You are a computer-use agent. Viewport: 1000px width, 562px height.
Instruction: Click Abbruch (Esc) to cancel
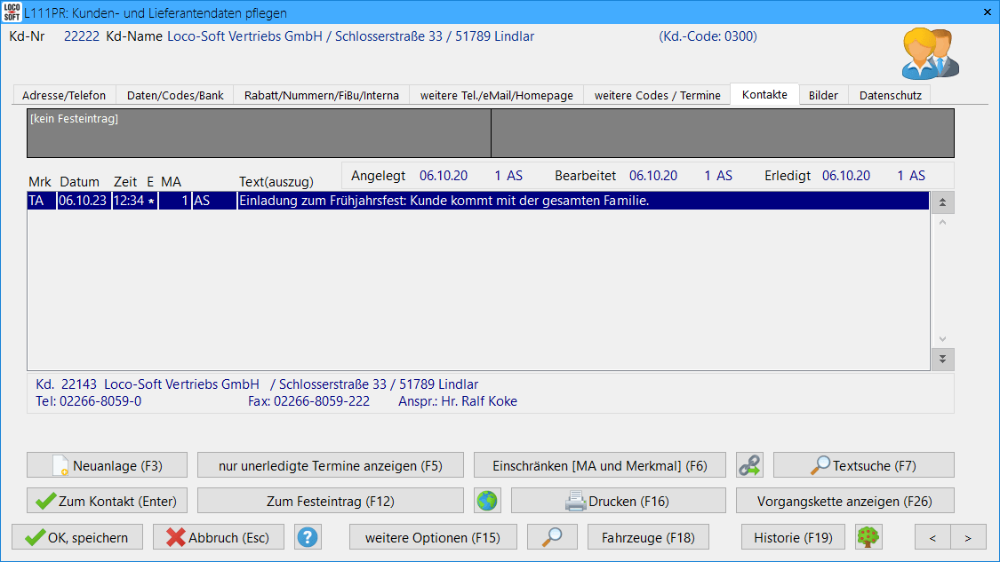(218, 537)
